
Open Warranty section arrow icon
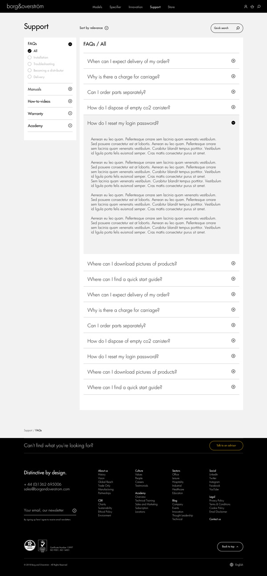[x=70, y=113]
